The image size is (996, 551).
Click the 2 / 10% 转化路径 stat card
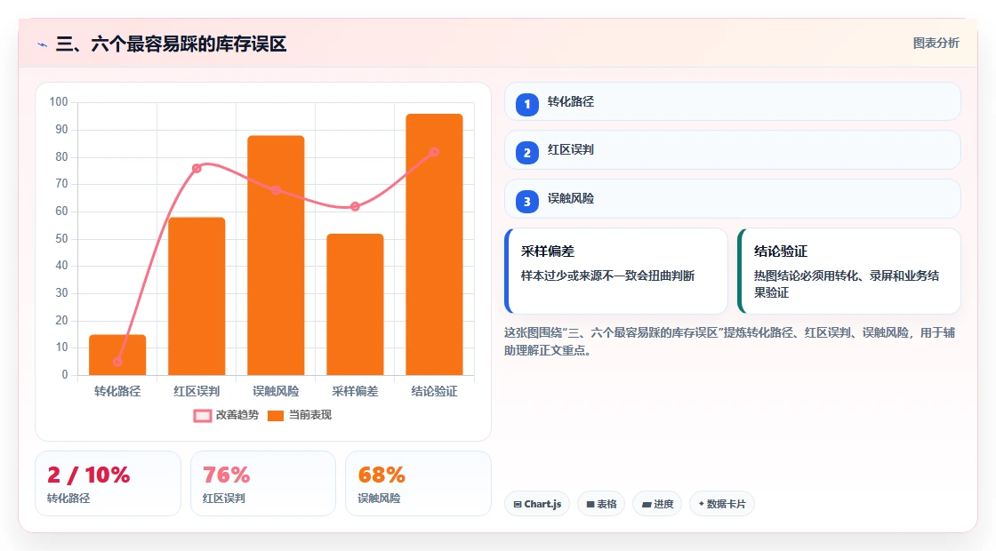pyautogui.click(x=108, y=483)
